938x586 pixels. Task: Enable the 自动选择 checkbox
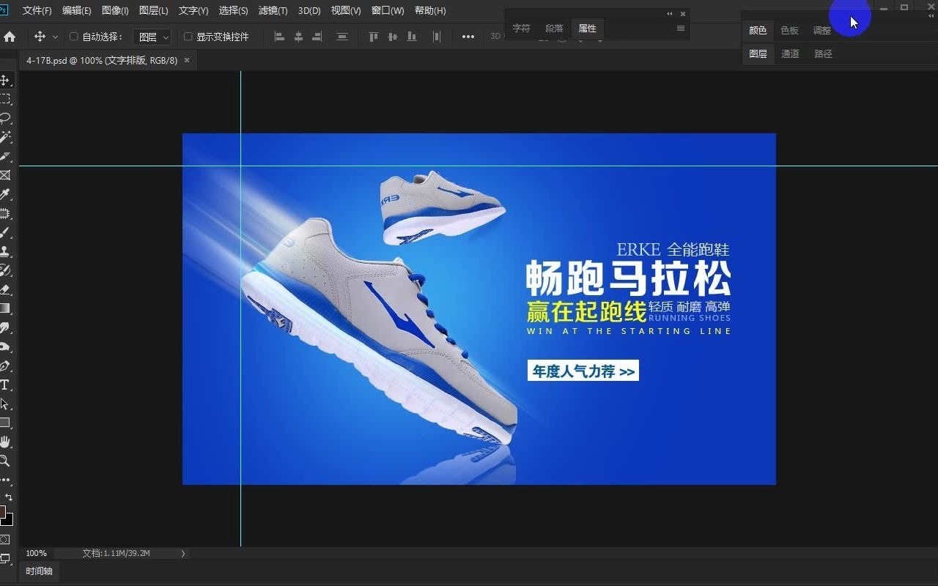coord(73,37)
